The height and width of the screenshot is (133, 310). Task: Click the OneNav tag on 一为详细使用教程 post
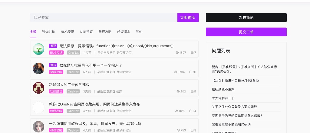[73, 130]
